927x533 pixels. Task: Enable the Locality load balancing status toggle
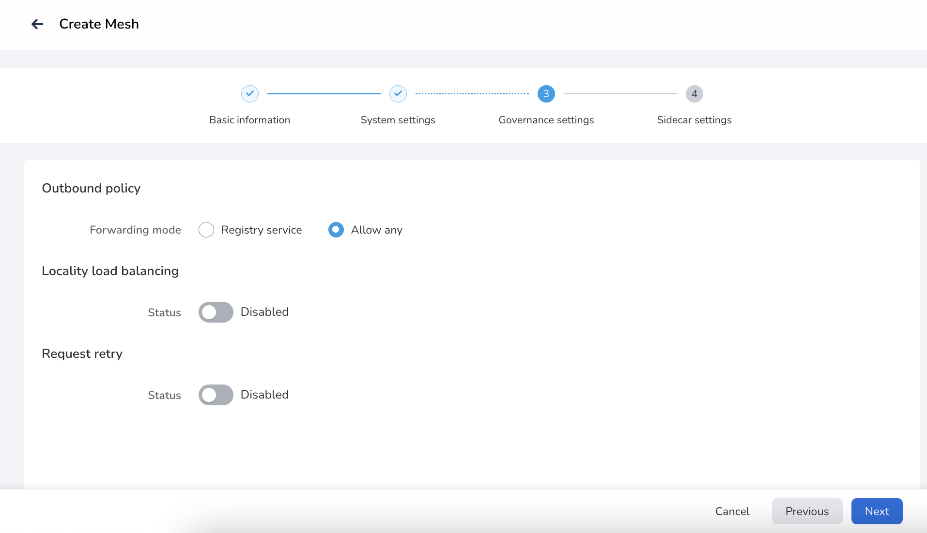point(216,312)
